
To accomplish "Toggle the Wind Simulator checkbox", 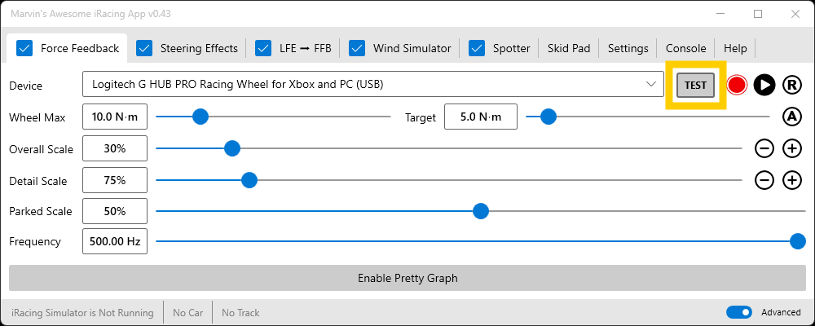I will tap(357, 48).
